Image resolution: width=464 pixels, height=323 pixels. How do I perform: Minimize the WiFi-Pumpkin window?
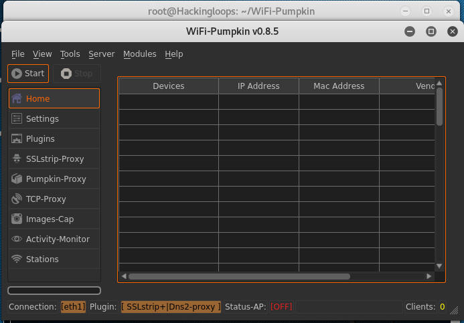[410, 31]
